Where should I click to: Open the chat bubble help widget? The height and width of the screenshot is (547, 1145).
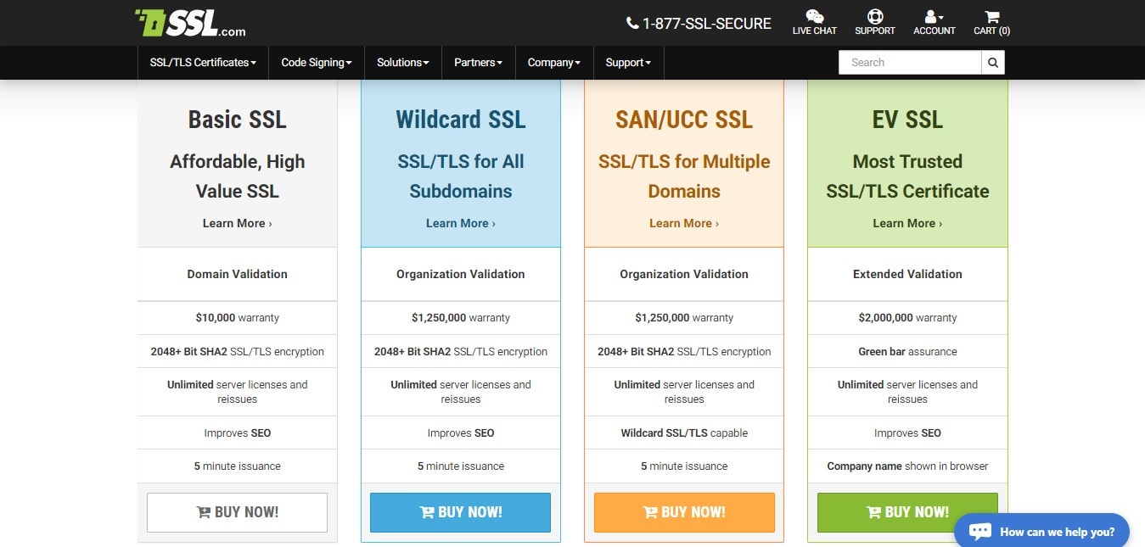[1041, 531]
